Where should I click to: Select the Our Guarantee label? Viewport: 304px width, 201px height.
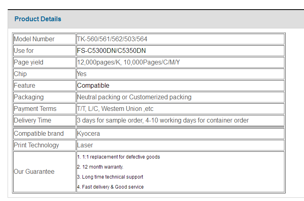coord(34,171)
